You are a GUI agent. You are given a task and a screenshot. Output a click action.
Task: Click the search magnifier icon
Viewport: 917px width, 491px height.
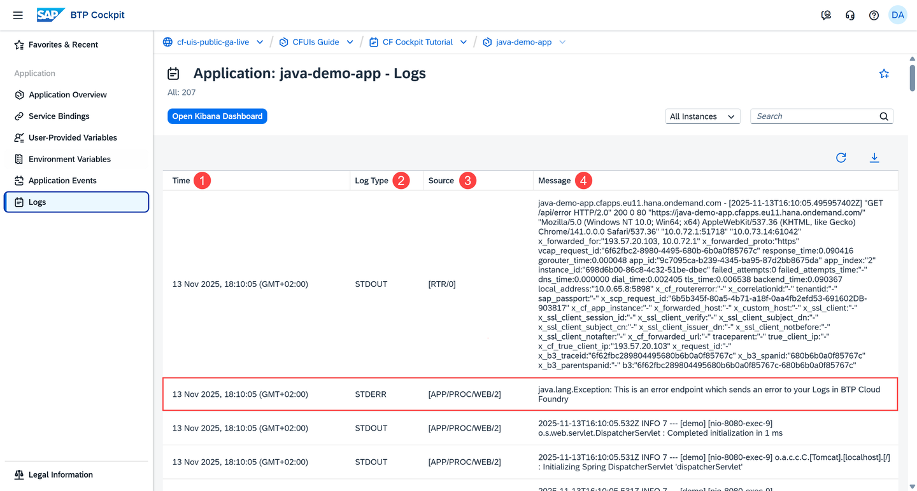coord(884,116)
